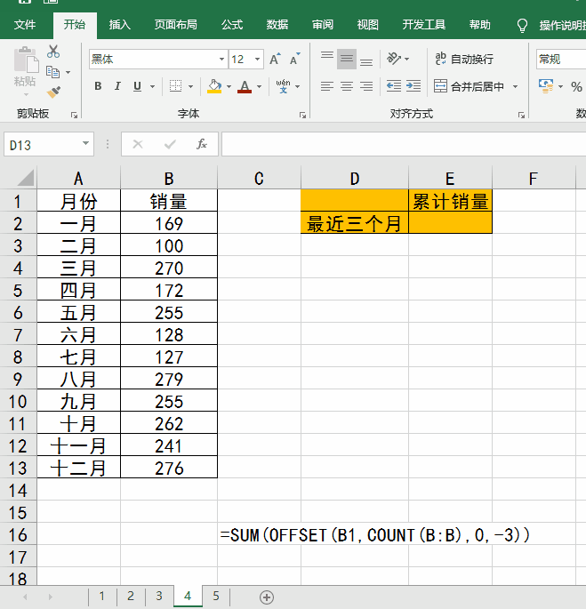586x609 pixels.
Task: Switch to the 数据 Data tab
Action: pyautogui.click(x=277, y=25)
